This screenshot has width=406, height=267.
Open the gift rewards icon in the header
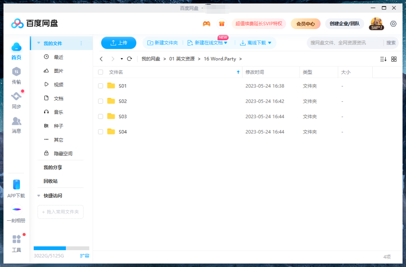pyautogui.click(x=222, y=24)
